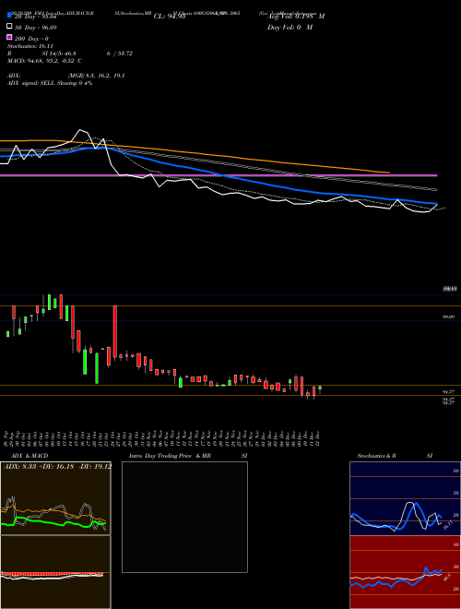
Task: Click the last green candlestick on the chart
Action: click(320, 388)
